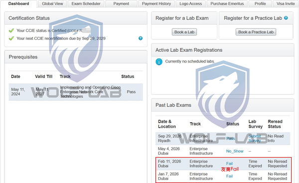Select the May 11, 2024 date cell
The height and width of the screenshot is (183, 299).
[x=18, y=92]
